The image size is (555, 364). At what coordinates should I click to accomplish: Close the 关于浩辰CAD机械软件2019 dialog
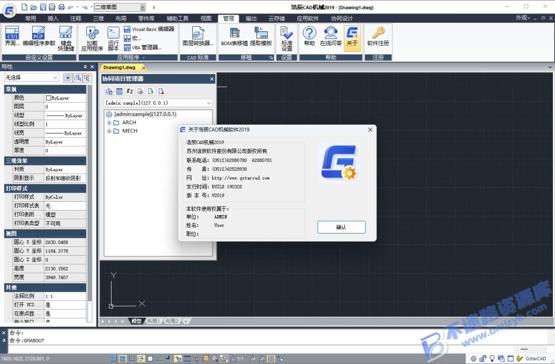pos(370,130)
